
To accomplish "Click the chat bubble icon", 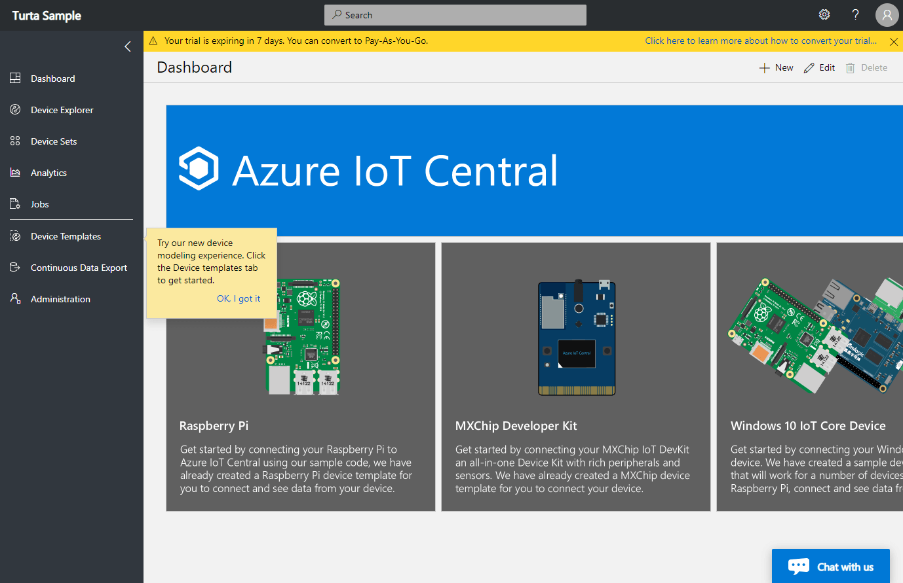I will [x=799, y=567].
